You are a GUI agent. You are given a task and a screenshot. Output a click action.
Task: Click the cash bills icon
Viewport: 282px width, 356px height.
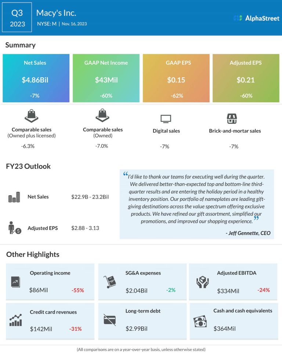(200, 322)
